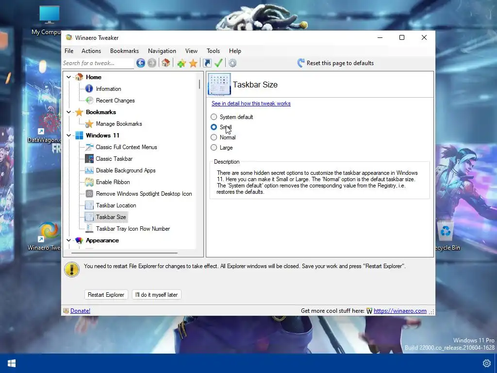The width and height of the screenshot is (497, 373).
Task: Open the View menu
Action: coord(191,51)
